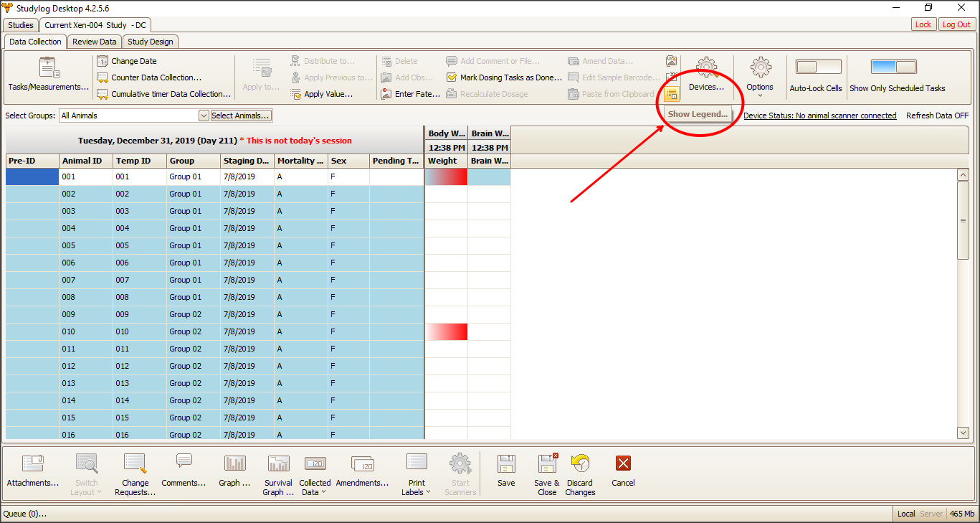Click the Recalculate Dosage item
The width and height of the screenshot is (980, 523).
(487, 94)
